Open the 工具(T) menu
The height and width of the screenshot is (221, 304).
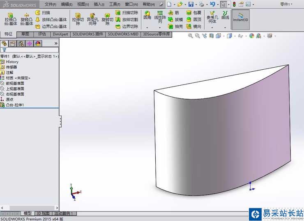tap(115, 4)
